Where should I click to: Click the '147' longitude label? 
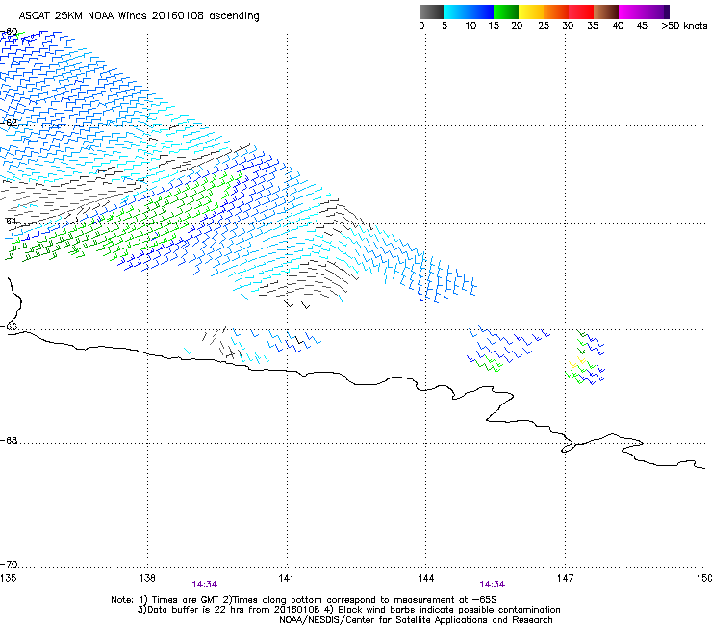pos(566,578)
